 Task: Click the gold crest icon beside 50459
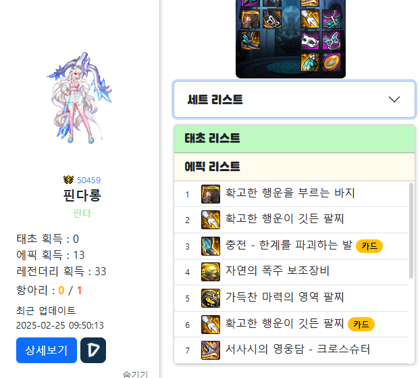pos(69,180)
